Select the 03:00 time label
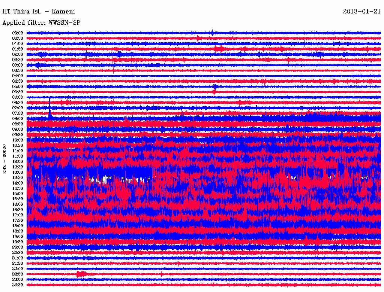The height and width of the screenshot is (292, 384). click(17, 65)
